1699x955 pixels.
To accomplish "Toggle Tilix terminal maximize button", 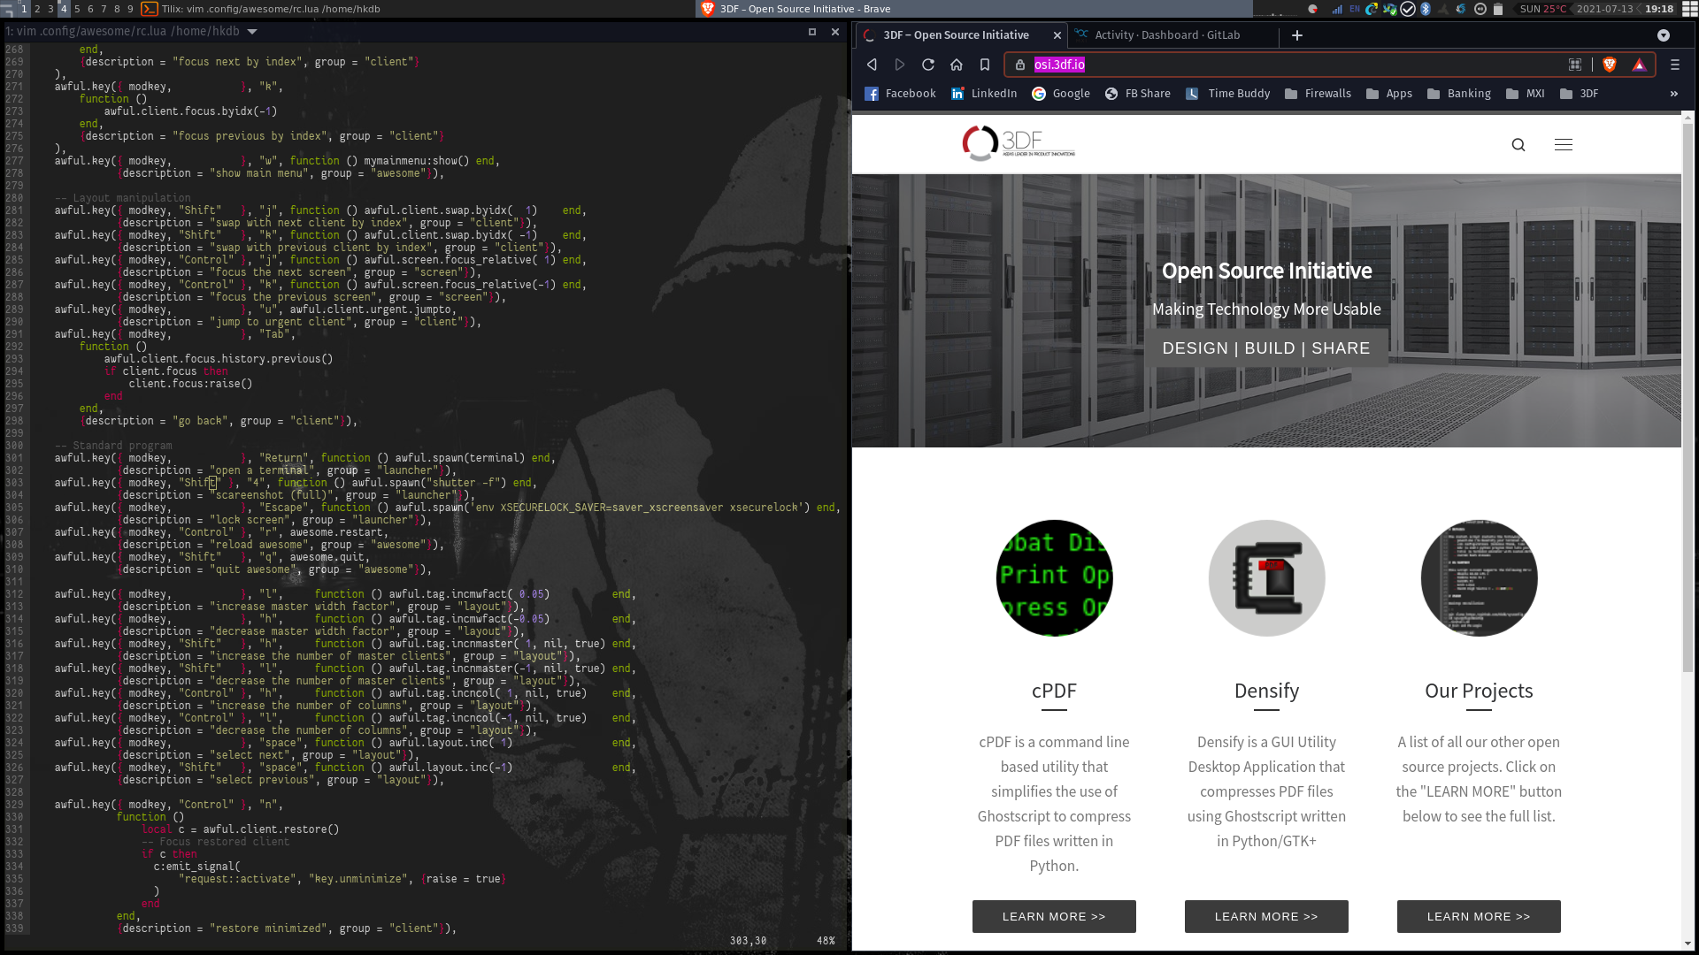I will [x=812, y=32].
